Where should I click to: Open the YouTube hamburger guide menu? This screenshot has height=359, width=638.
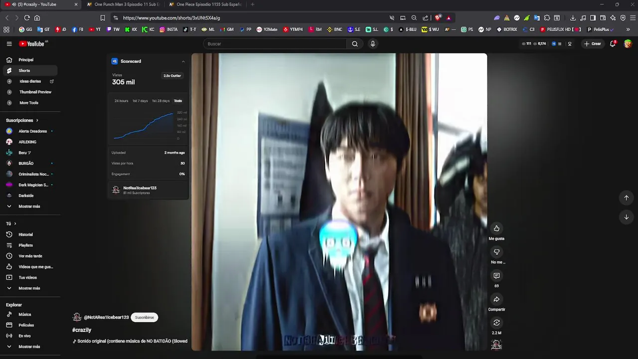(x=9, y=44)
